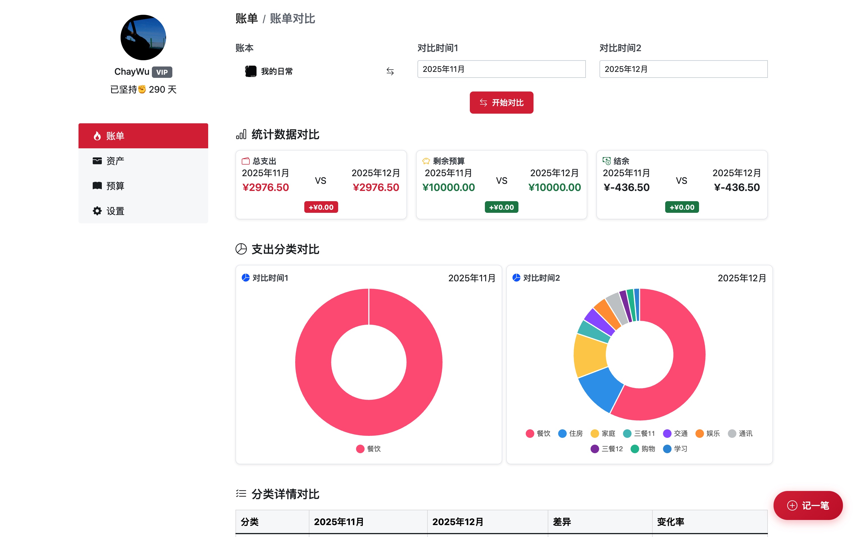Click 账单 in the breadcrumb navigation
The width and height of the screenshot is (860, 537).
pos(246,18)
